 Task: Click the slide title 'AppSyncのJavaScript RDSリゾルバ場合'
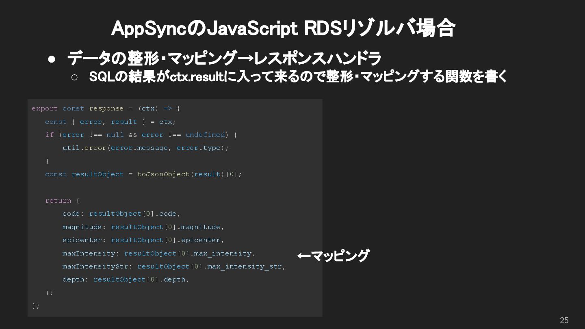coord(283,28)
